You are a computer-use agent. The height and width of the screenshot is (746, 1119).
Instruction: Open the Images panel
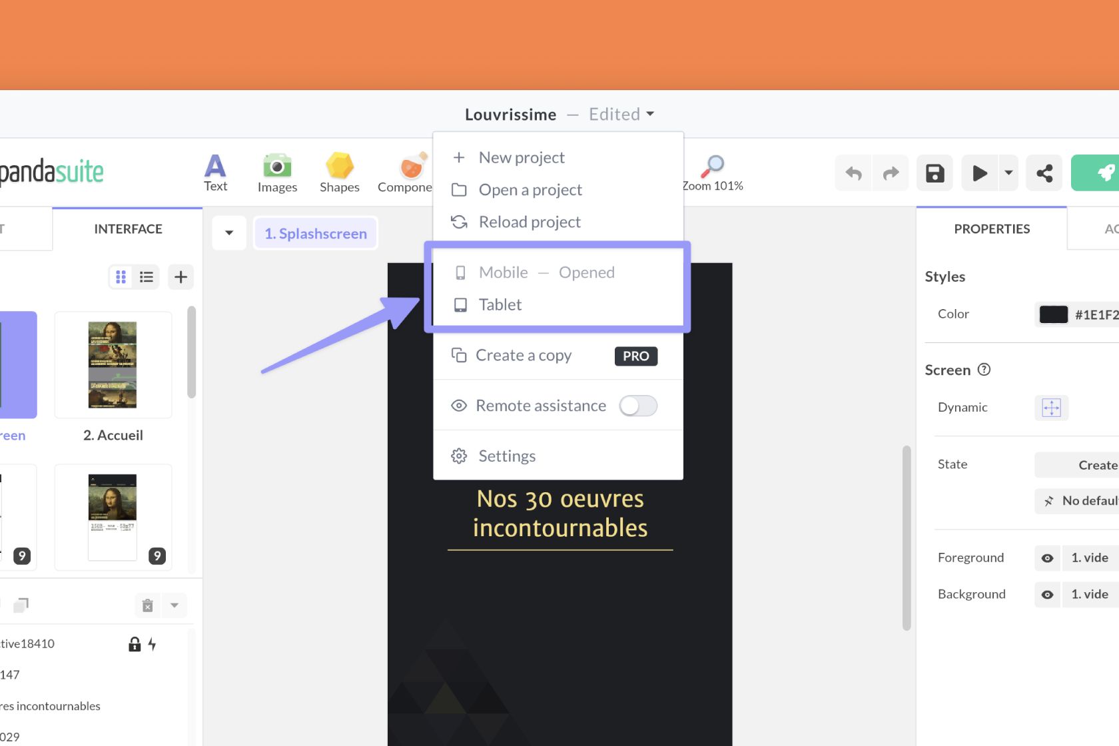[x=276, y=172]
